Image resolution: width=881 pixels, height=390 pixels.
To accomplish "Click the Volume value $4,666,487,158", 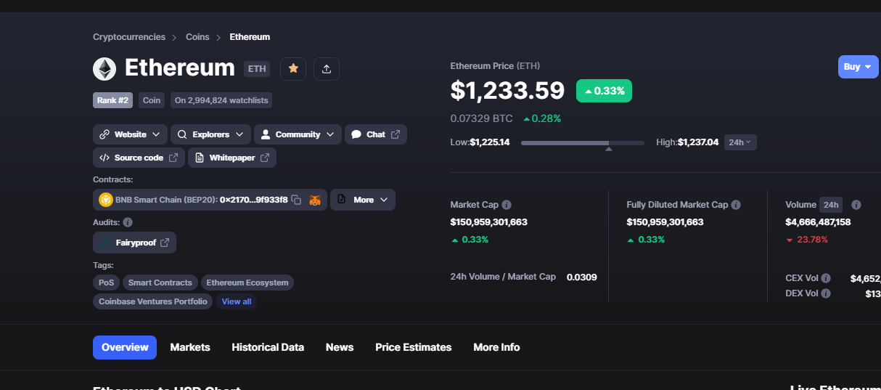I will (818, 222).
